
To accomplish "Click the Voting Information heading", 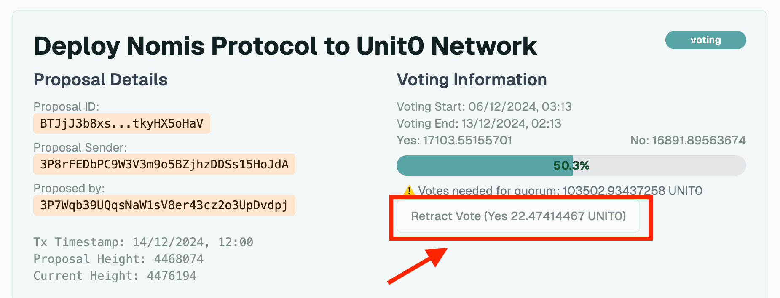I will 472,80.
